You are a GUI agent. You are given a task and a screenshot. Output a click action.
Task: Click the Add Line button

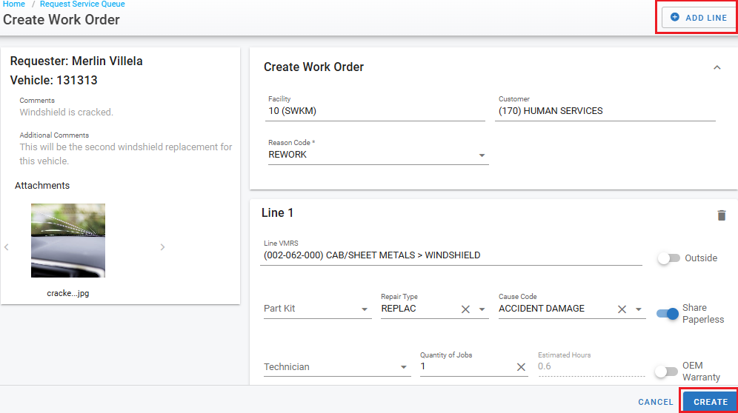click(x=698, y=17)
